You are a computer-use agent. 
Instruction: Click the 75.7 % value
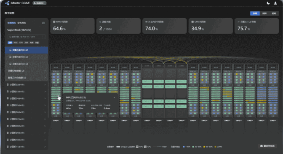coord(244,29)
